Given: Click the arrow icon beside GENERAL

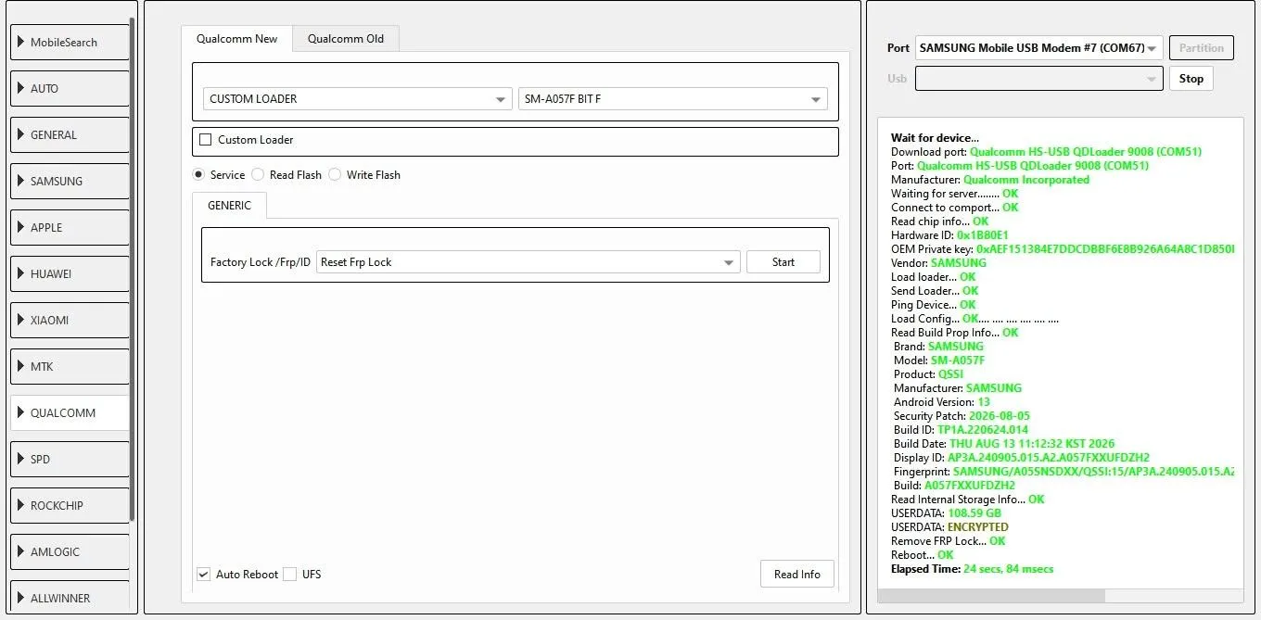Looking at the screenshot, I should pyautogui.click(x=21, y=134).
